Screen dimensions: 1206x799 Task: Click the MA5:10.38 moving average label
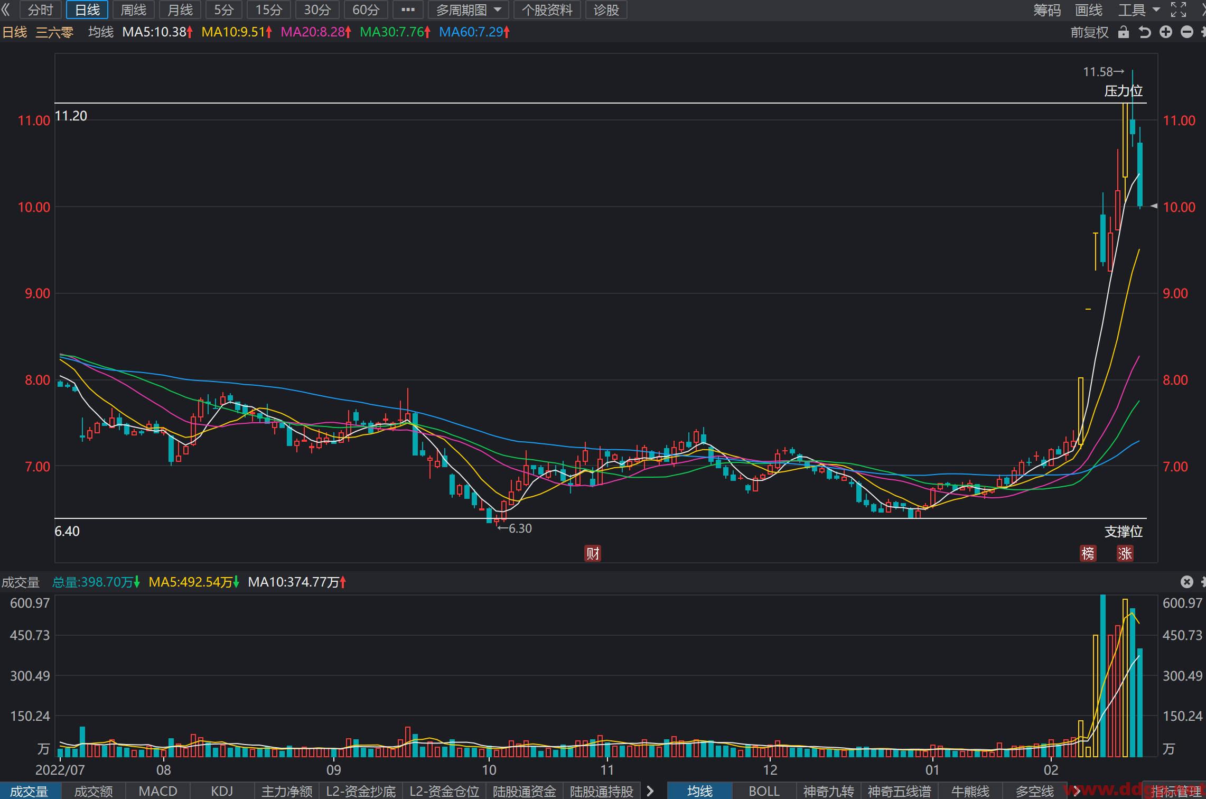point(157,32)
